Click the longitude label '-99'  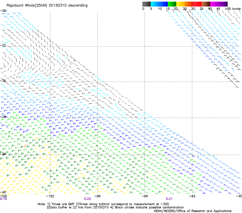click(97, 196)
